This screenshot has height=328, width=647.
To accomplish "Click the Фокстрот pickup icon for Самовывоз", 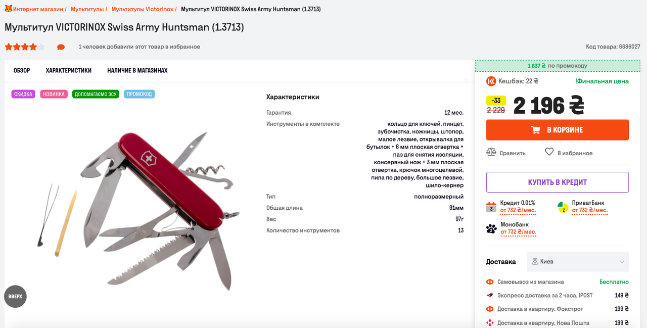I will click(x=490, y=282).
